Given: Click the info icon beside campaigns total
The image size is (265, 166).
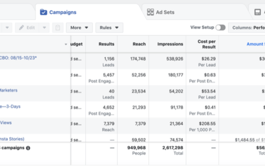Looking at the screenshot, I should (x=28, y=148).
